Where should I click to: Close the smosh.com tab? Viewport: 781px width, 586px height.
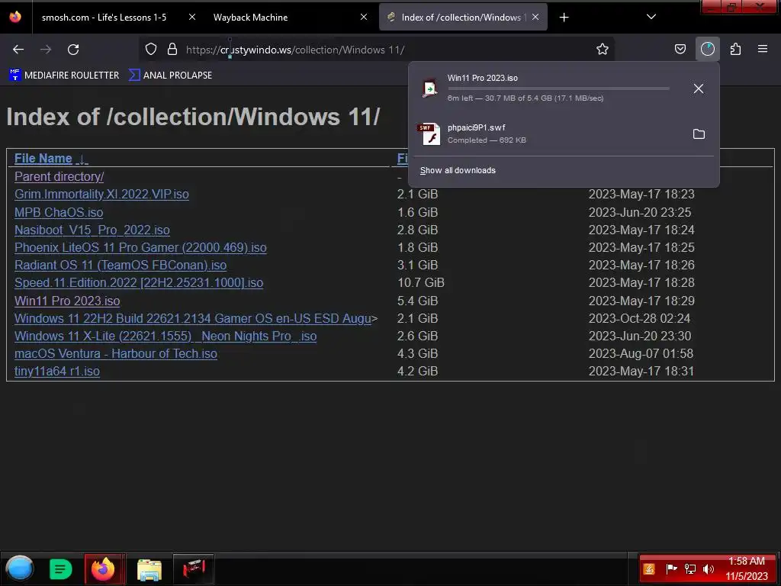pos(191,17)
